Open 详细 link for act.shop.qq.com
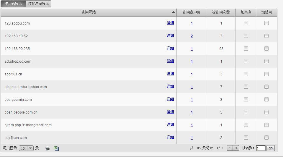This screenshot has height=157, width=283. [170, 61]
